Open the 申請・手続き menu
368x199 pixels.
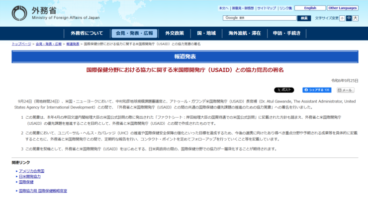pos(286,33)
